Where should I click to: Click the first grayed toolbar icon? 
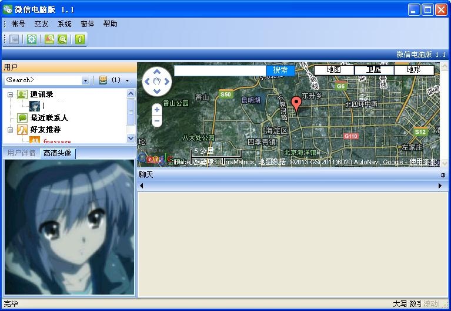tap(14, 39)
